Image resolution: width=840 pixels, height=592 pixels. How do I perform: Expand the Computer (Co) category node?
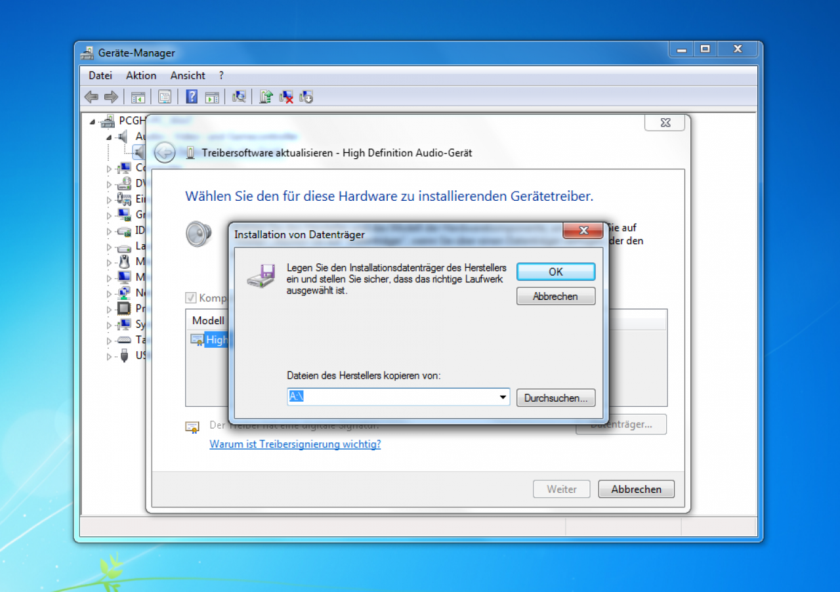click(x=110, y=169)
